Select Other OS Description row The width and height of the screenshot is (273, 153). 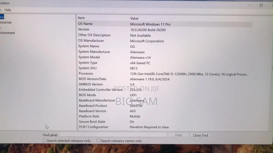point(94,35)
